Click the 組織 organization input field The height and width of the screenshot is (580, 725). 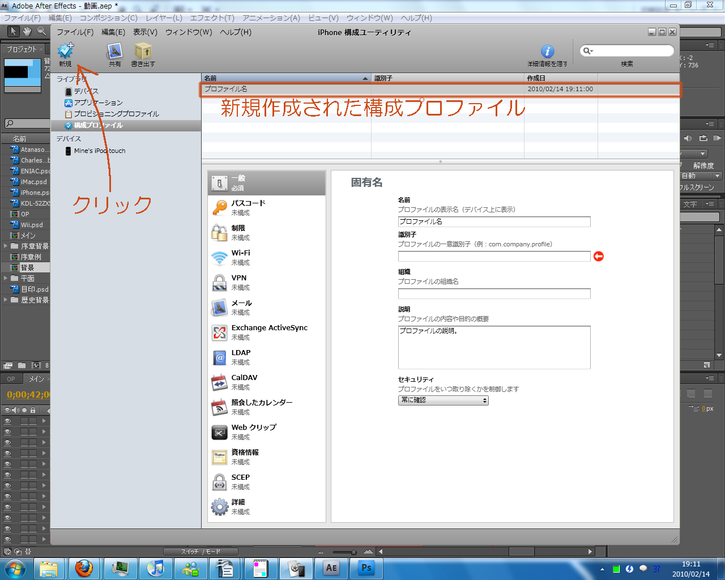pyautogui.click(x=494, y=293)
